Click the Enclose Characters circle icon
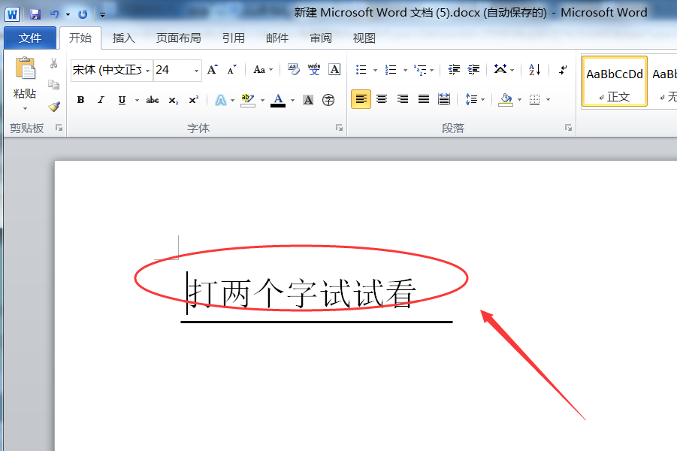The image size is (677, 451). tap(328, 100)
